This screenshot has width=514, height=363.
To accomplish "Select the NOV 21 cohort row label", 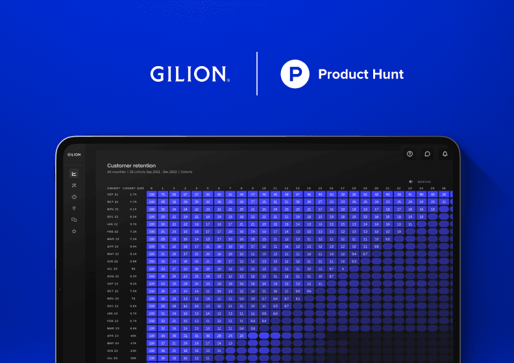I will coord(112,209).
